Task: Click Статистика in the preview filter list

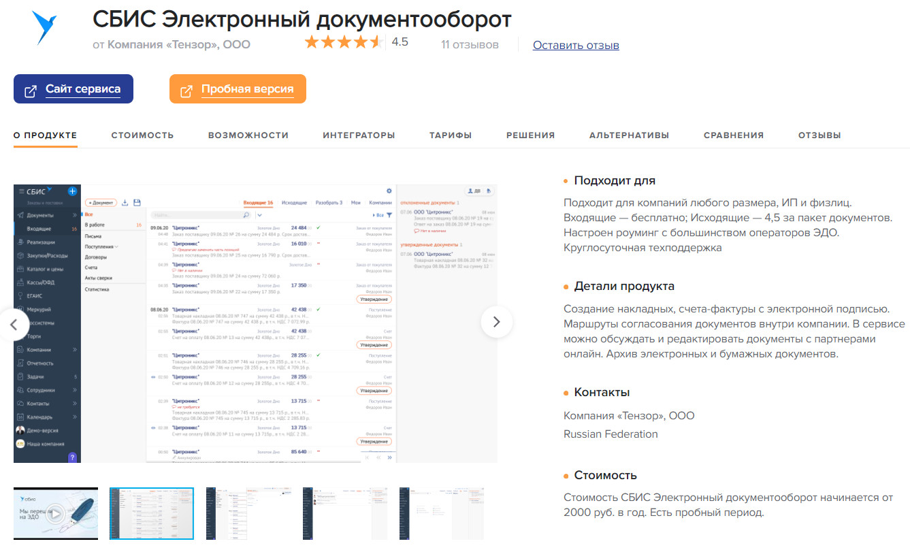Action: point(97,289)
